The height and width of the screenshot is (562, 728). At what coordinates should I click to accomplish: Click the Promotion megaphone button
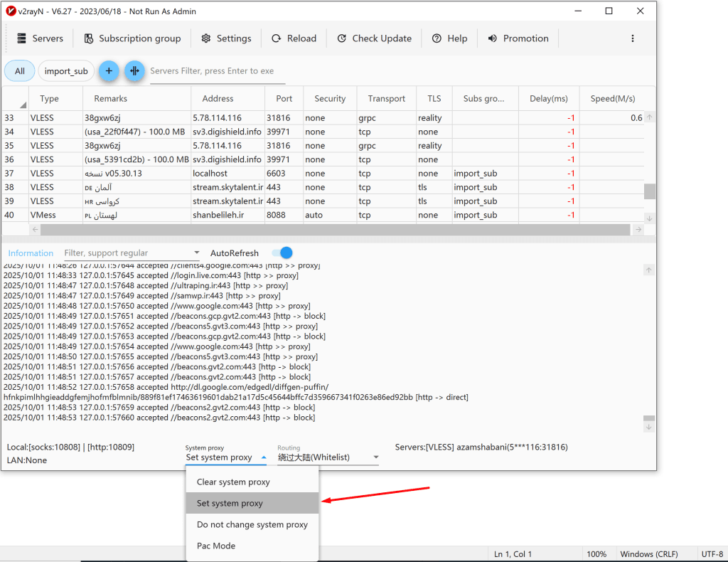(518, 38)
